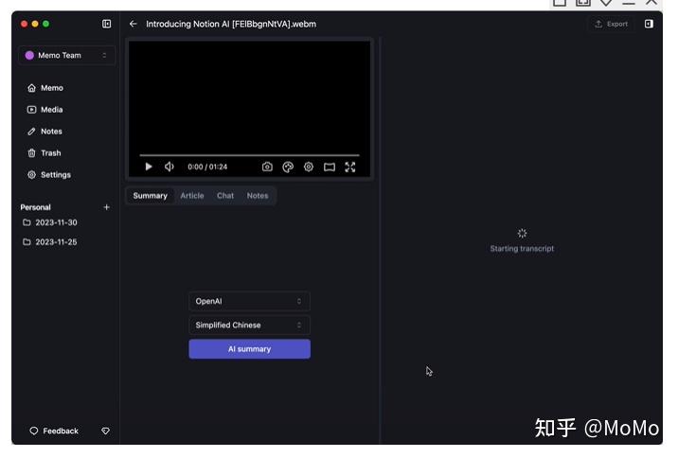Click the Export button
This screenshot has height=458, width=678.
pos(612,24)
